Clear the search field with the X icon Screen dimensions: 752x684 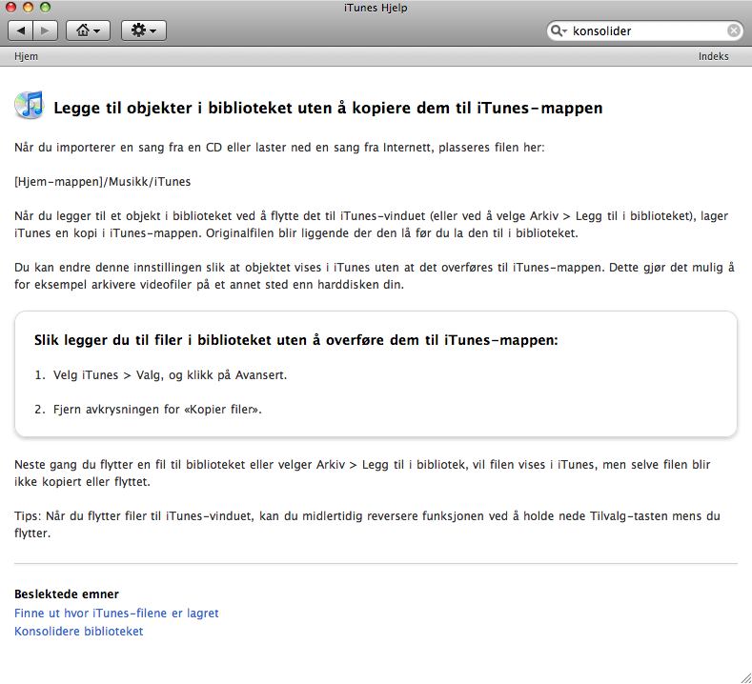(x=733, y=31)
